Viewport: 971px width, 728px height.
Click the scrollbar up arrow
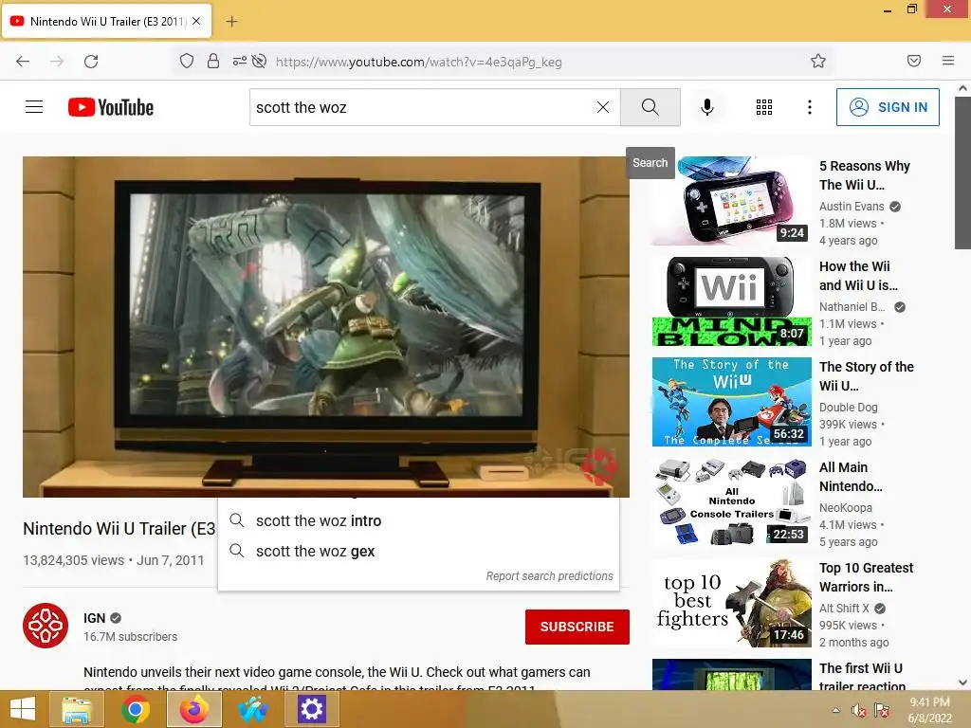[x=962, y=88]
